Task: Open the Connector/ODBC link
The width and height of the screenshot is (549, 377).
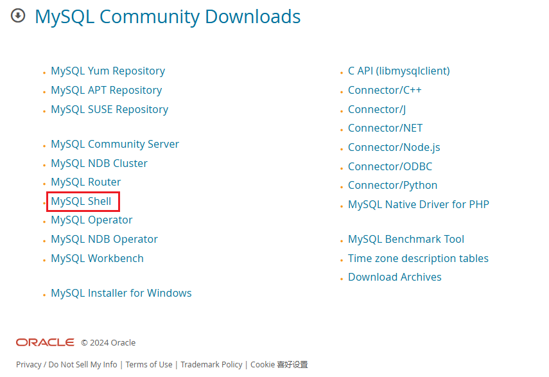Action: pyautogui.click(x=390, y=166)
